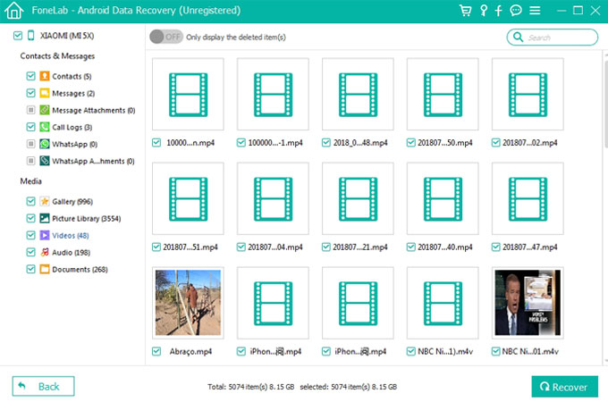
Task: Click the Call Logs phone icon
Action: pos(45,127)
